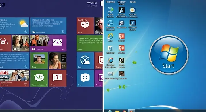Open the Weather tile with sun and cloud
Screen dimensions: 206x112
[14, 26]
